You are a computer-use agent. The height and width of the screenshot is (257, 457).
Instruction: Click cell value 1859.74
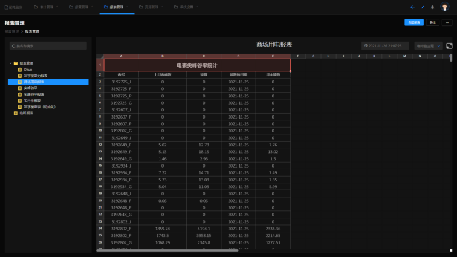(x=163, y=229)
